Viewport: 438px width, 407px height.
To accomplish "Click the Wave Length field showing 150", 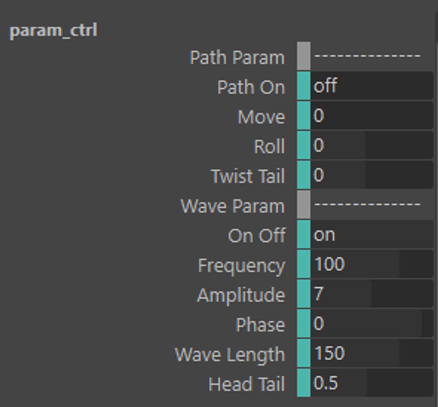I will point(371,353).
